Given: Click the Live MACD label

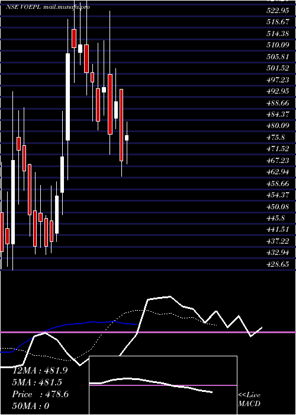Looking at the screenshot, I should pyautogui.click(x=249, y=400).
